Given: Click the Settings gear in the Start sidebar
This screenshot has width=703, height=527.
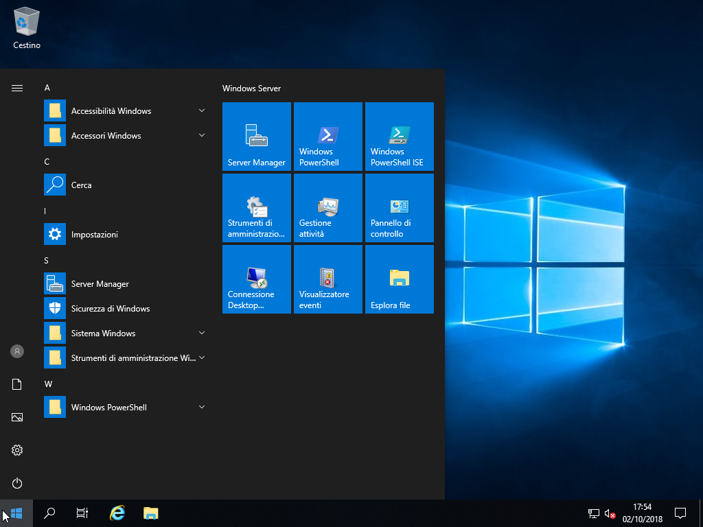Looking at the screenshot, I should pyautogui.click(x=17, y=450).
